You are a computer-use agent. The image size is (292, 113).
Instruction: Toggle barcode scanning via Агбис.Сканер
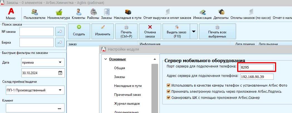pyautogui.click(x=169, y=97)
